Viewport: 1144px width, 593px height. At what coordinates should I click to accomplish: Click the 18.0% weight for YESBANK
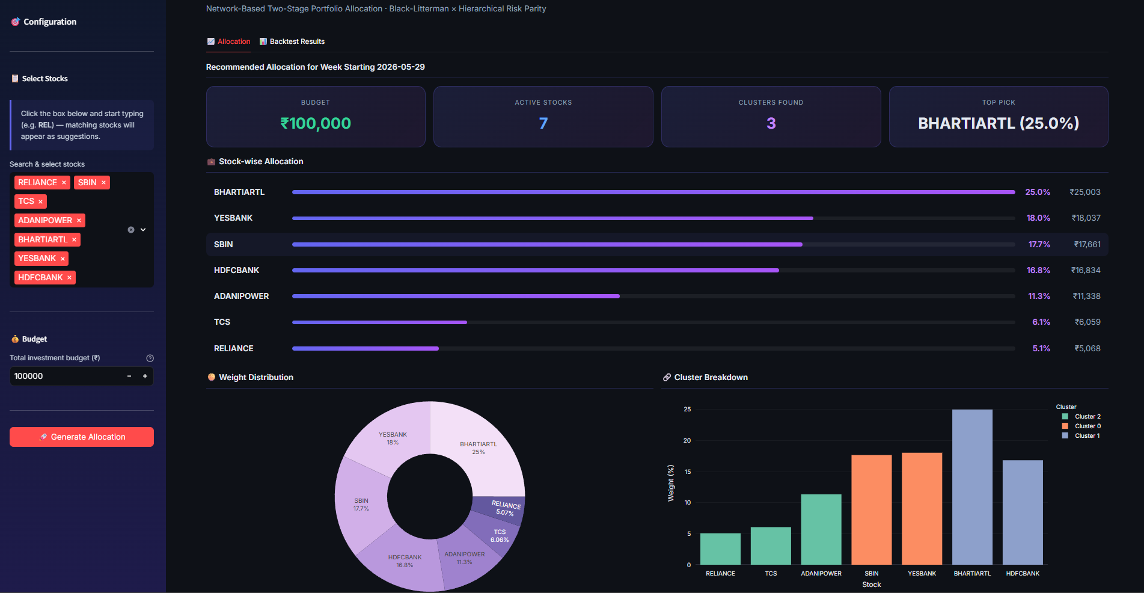pos(1038,218)
